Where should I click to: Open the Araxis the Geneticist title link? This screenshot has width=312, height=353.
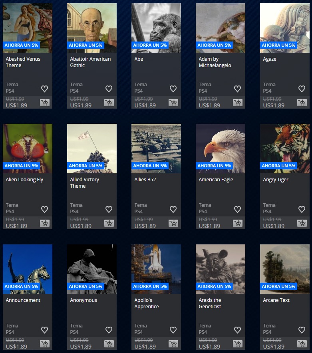click(x=210, y=303)
